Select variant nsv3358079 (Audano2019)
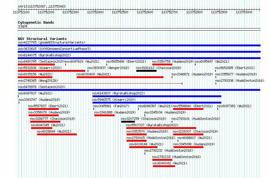Image resolution: width=269 pixels, height=178 pixels. coord(49,112)
